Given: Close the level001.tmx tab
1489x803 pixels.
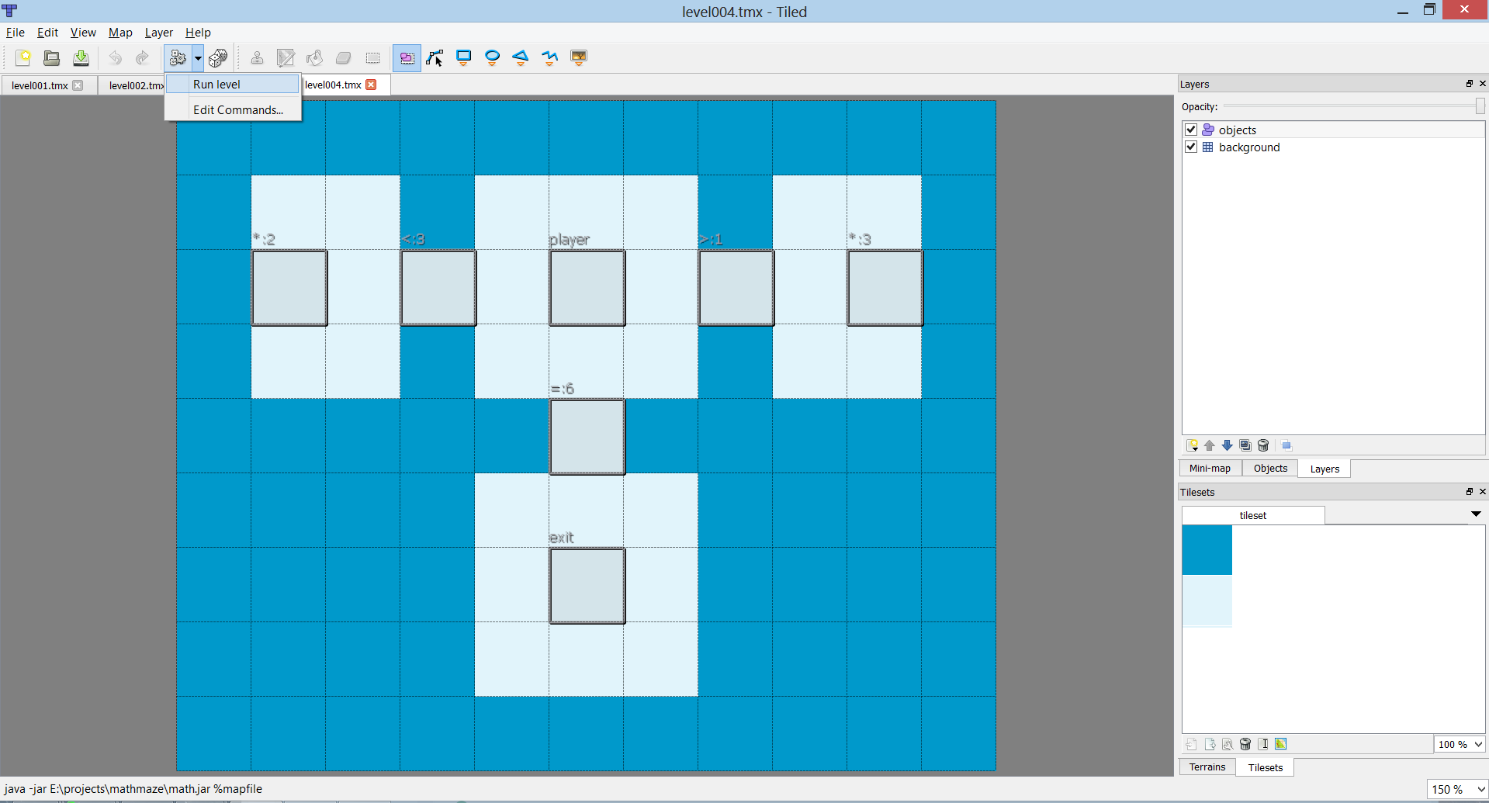Looking at the screenshot, I should (78, 85).
